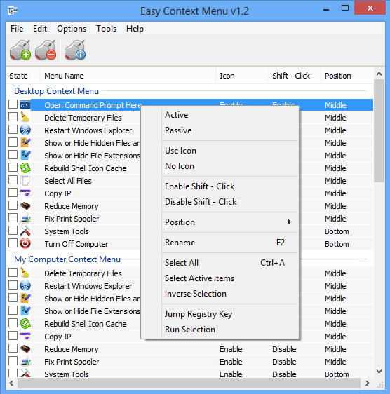
Task: Click the Desktop Context Menu group header
Action: [56, 91]
